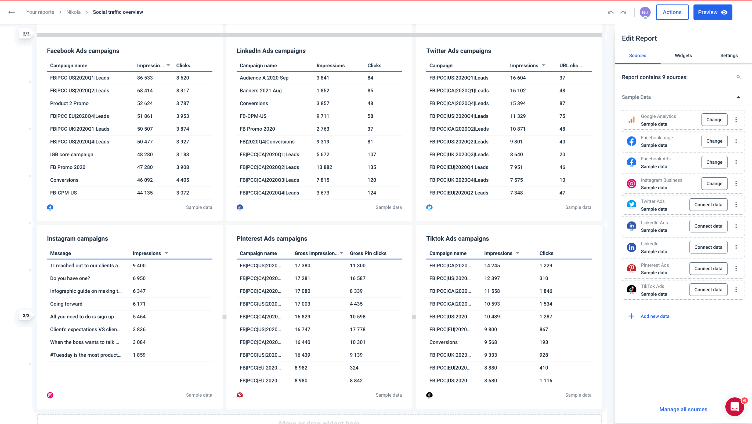752x424 pixels.
Task: Open the Gross impressions dropdown in Pinterest table
Action: click(x=342, y=253)
